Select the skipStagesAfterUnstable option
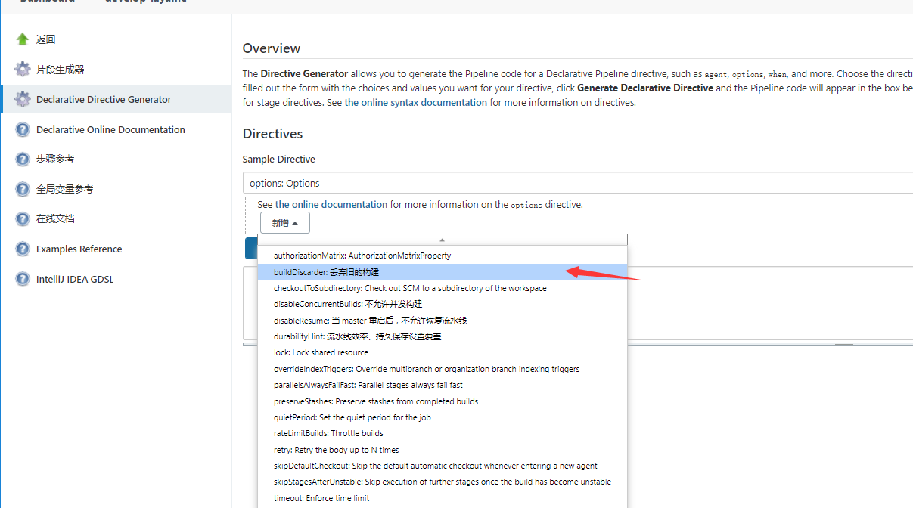This screenshot has height=508, width=913. point(443,482)
